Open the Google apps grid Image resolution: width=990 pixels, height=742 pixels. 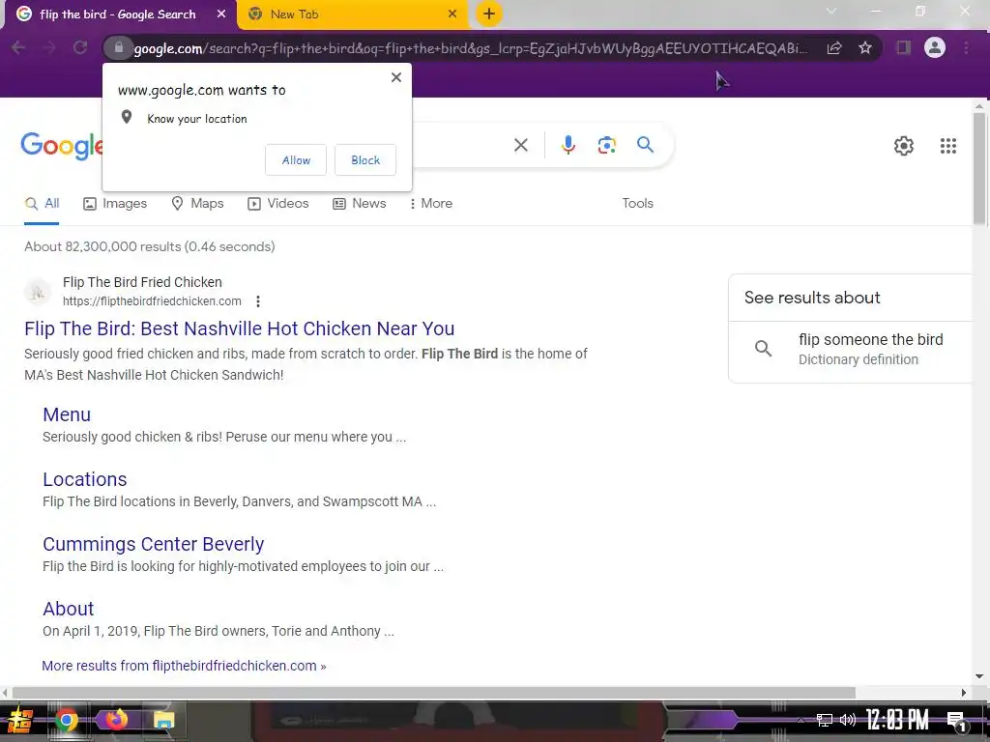click(947, 146)
